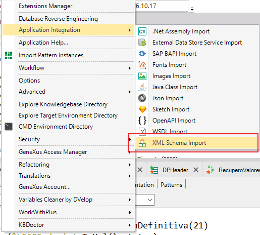Click the Application Integration submenu arrow

(130, 30)
